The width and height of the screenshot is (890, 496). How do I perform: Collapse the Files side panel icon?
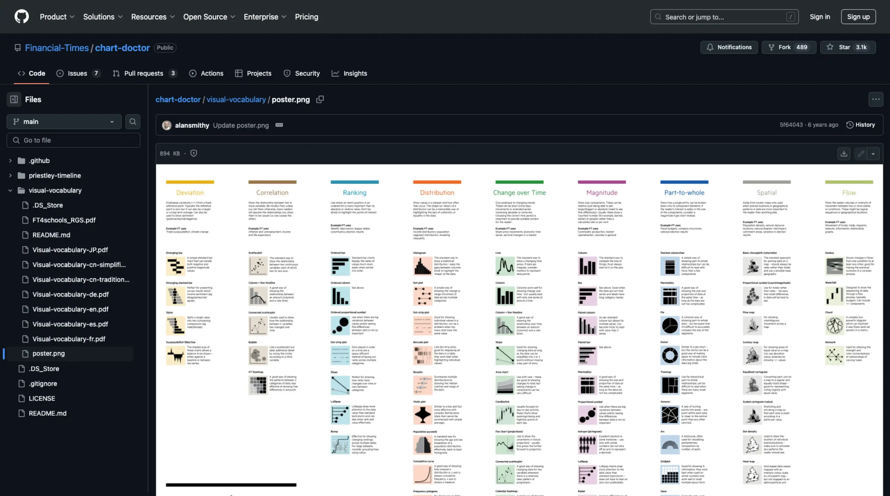click(x=14, y=99)
